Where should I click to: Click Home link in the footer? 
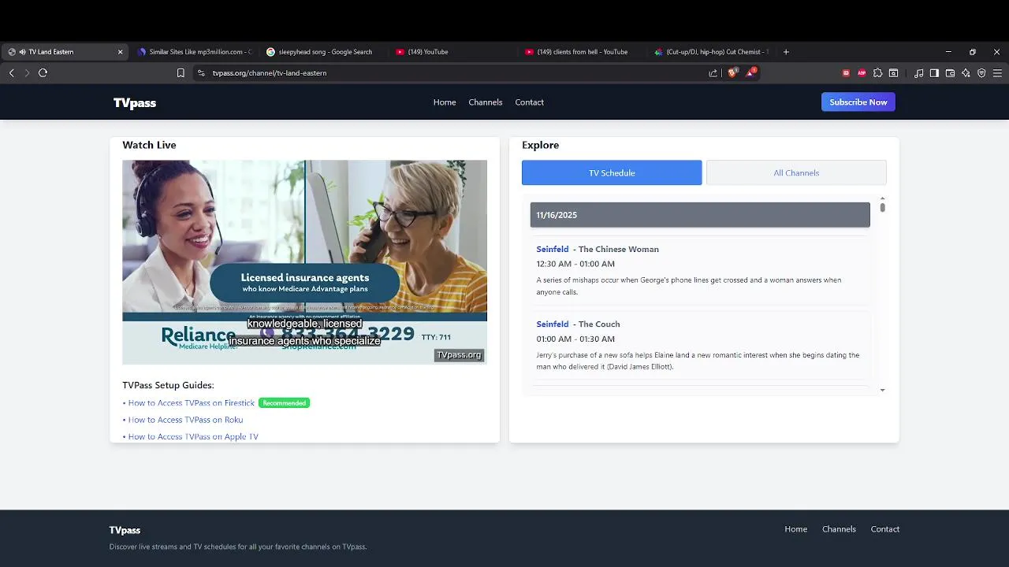pos(795,529)
